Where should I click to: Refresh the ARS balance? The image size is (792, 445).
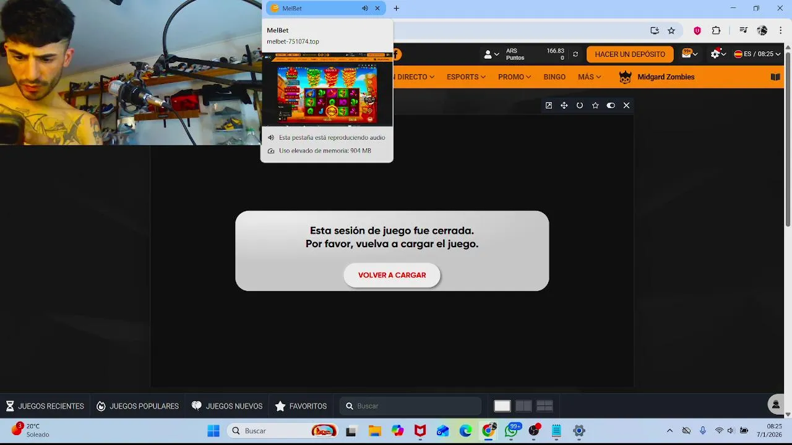[575, 54]
